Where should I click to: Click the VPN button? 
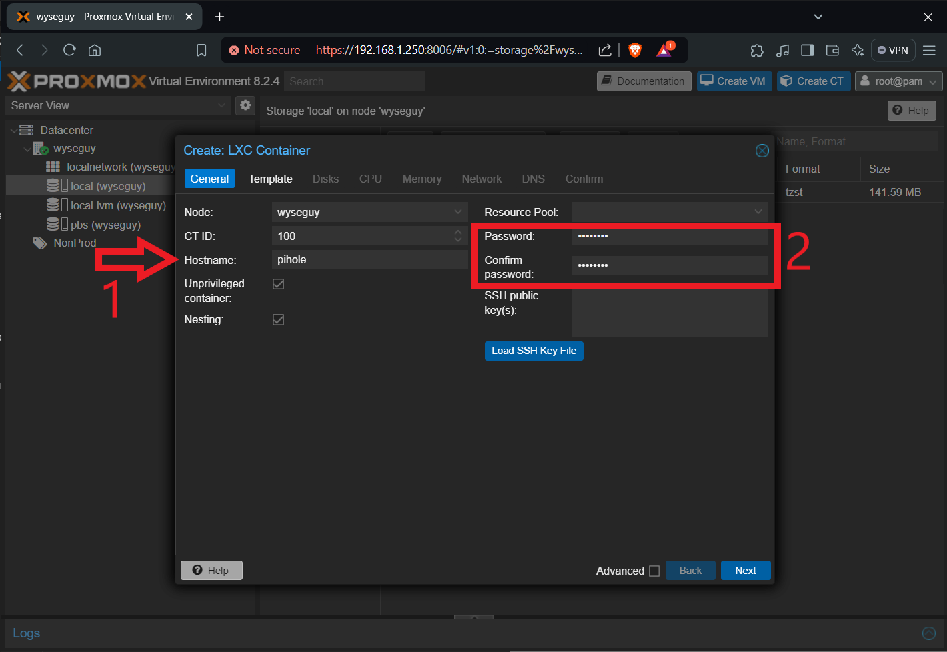click(x=893, y=50)
